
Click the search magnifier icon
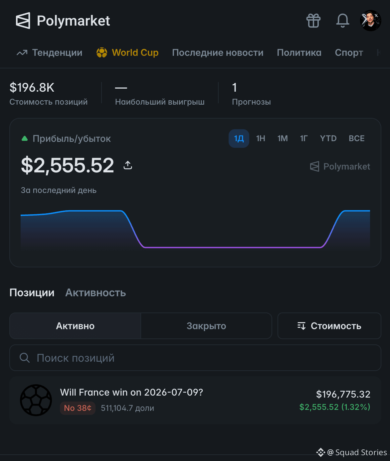[25, 358]
